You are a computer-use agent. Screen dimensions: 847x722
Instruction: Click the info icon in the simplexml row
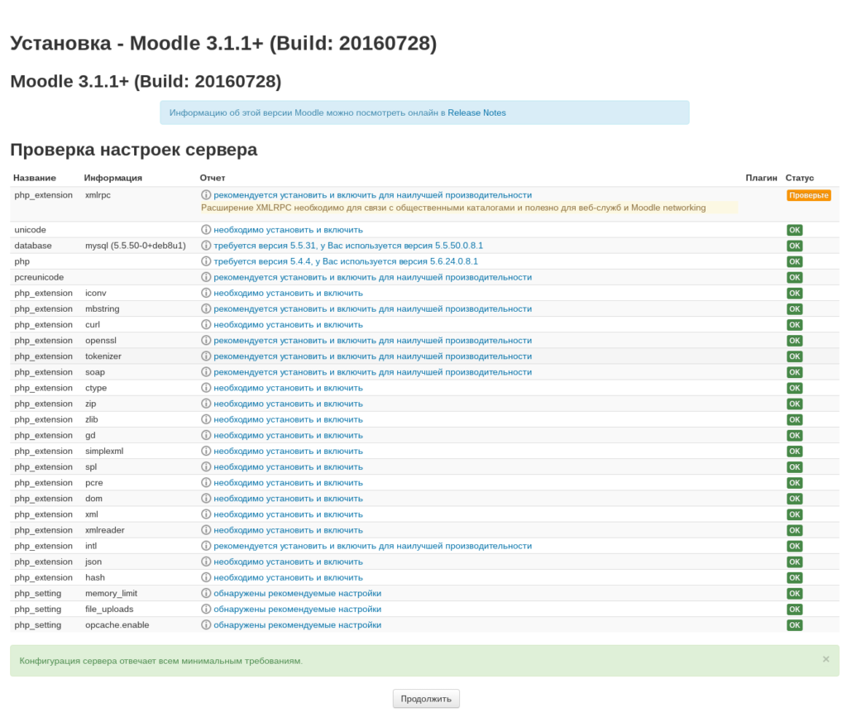[206, 451]
